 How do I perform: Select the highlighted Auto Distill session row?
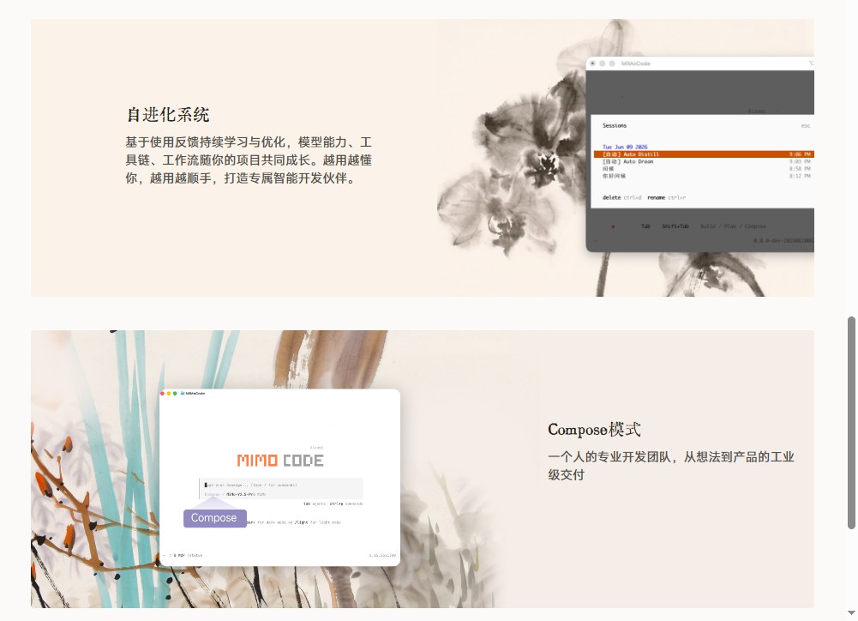click(704, 154)
